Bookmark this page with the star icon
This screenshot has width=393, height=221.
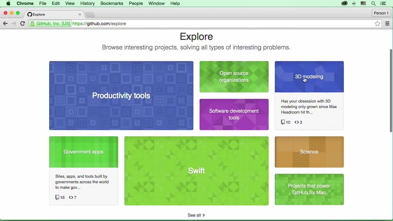point(377,23)
